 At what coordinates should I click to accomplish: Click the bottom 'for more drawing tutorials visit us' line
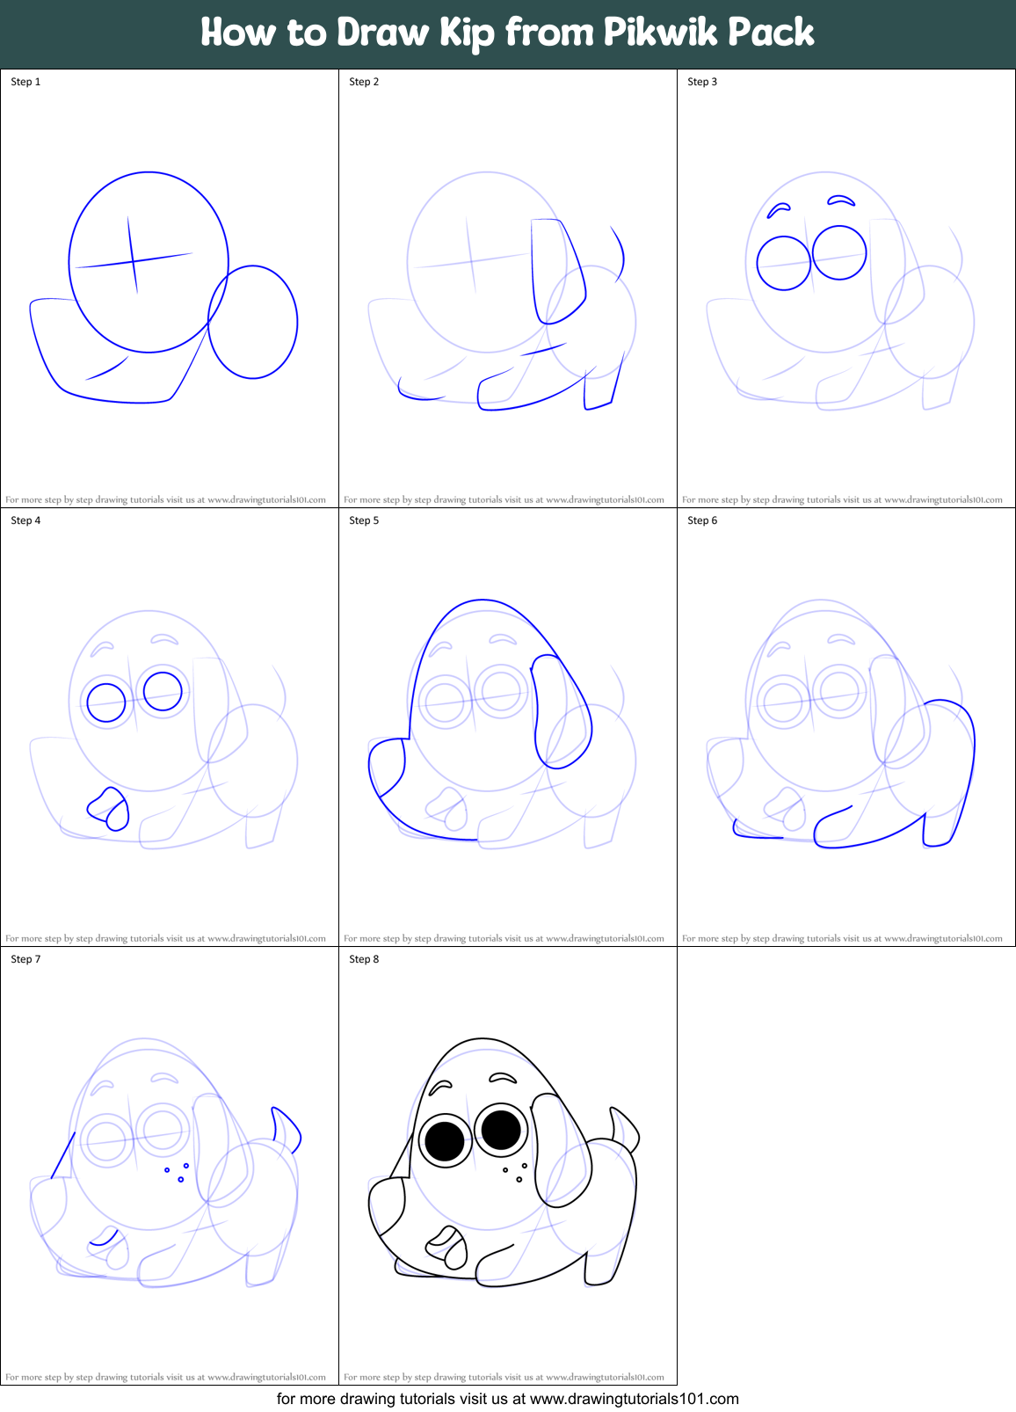[x=508, y=1399]
